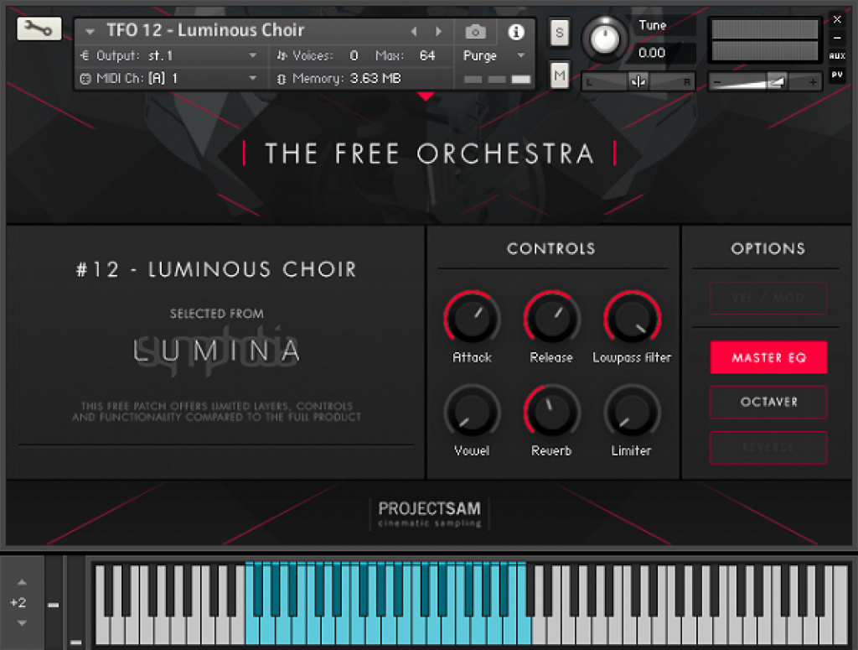Image resolution: width=858 pixels, height=650 pixels.
Task: Click the Attack knob
Action: tap(471, 323)
